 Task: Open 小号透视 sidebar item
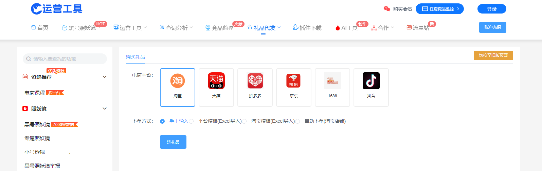pyautogui.click(x=35, y=152)
